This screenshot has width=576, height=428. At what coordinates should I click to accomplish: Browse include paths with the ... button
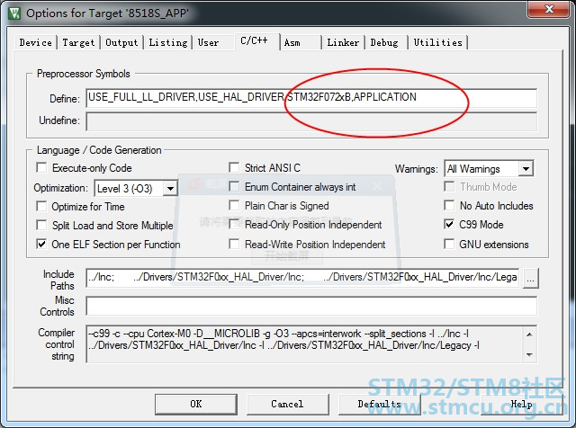[530, 278]
